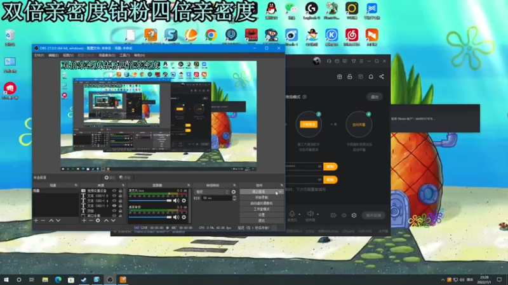Viewport: 508px width, 285px height.
Task: Toggle lock on 文本 (GDI+) 5 source
Action: click(120, 196)
